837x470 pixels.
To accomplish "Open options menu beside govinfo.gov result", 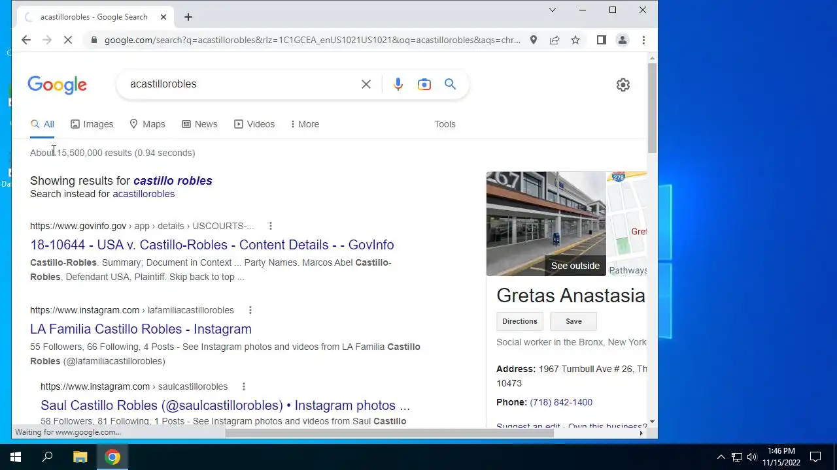I will [270, 226].
